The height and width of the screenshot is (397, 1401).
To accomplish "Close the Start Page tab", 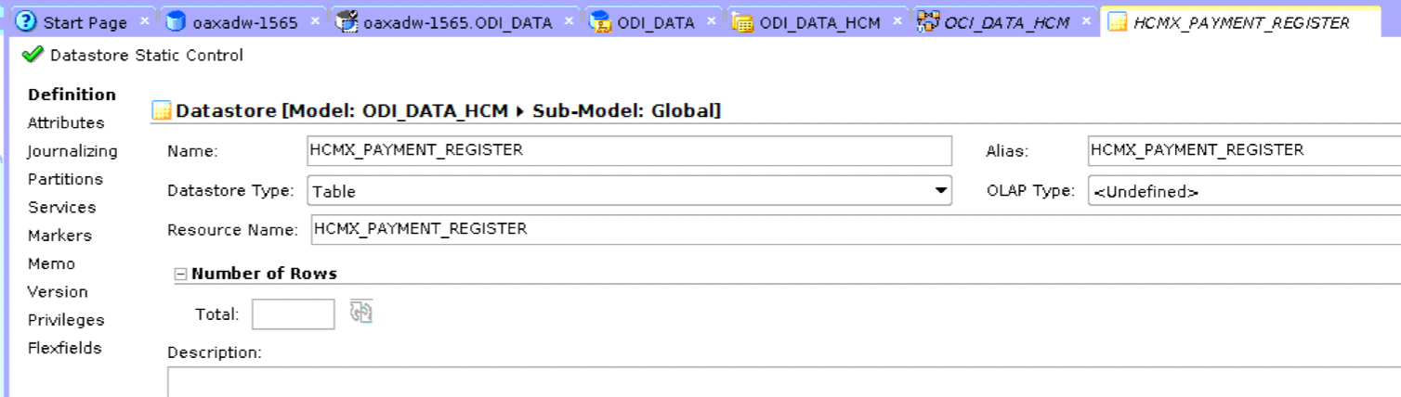I will [144, 20].
